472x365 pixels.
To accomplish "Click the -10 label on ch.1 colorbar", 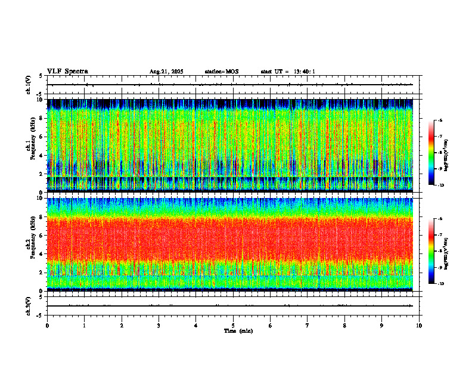I will (441, 185).
